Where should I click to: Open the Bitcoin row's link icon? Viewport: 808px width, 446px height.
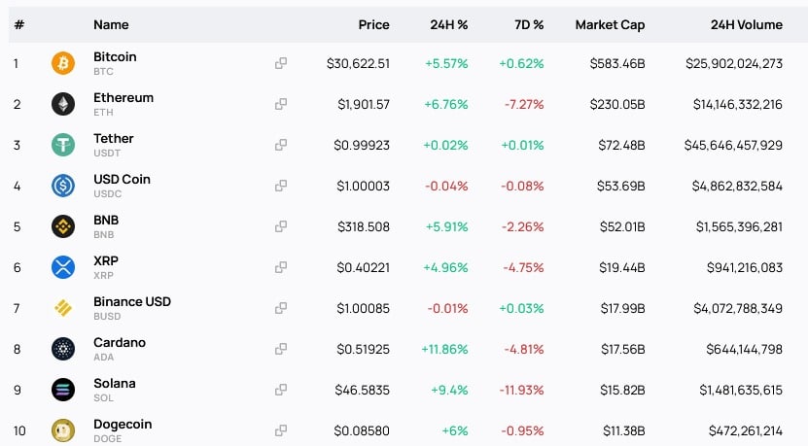281,63
